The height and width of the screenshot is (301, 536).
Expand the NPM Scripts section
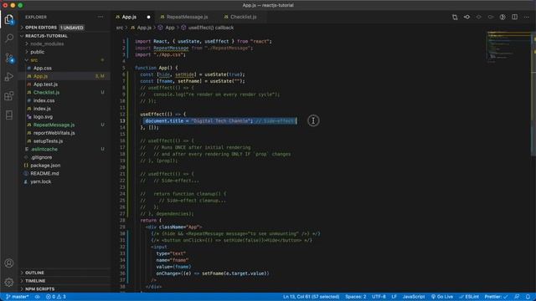(39, 289)
